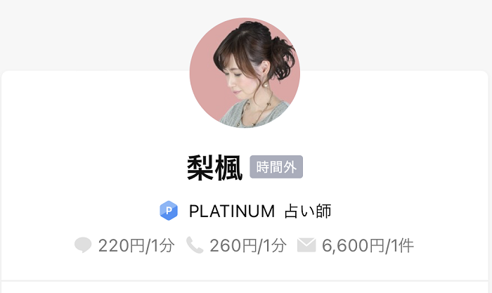The image size is (492, 293).
Task: Select the 220円/1分 chat price
Action: [x=136, y=245]
